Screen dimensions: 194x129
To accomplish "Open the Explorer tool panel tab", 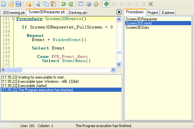I will click(x=168, y=13).
